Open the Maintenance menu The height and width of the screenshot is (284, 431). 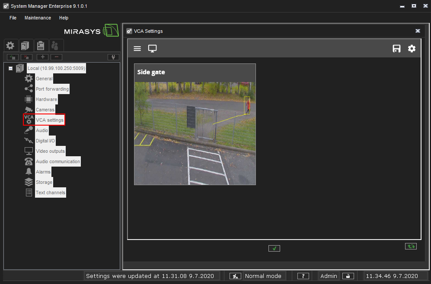[38, 18]
